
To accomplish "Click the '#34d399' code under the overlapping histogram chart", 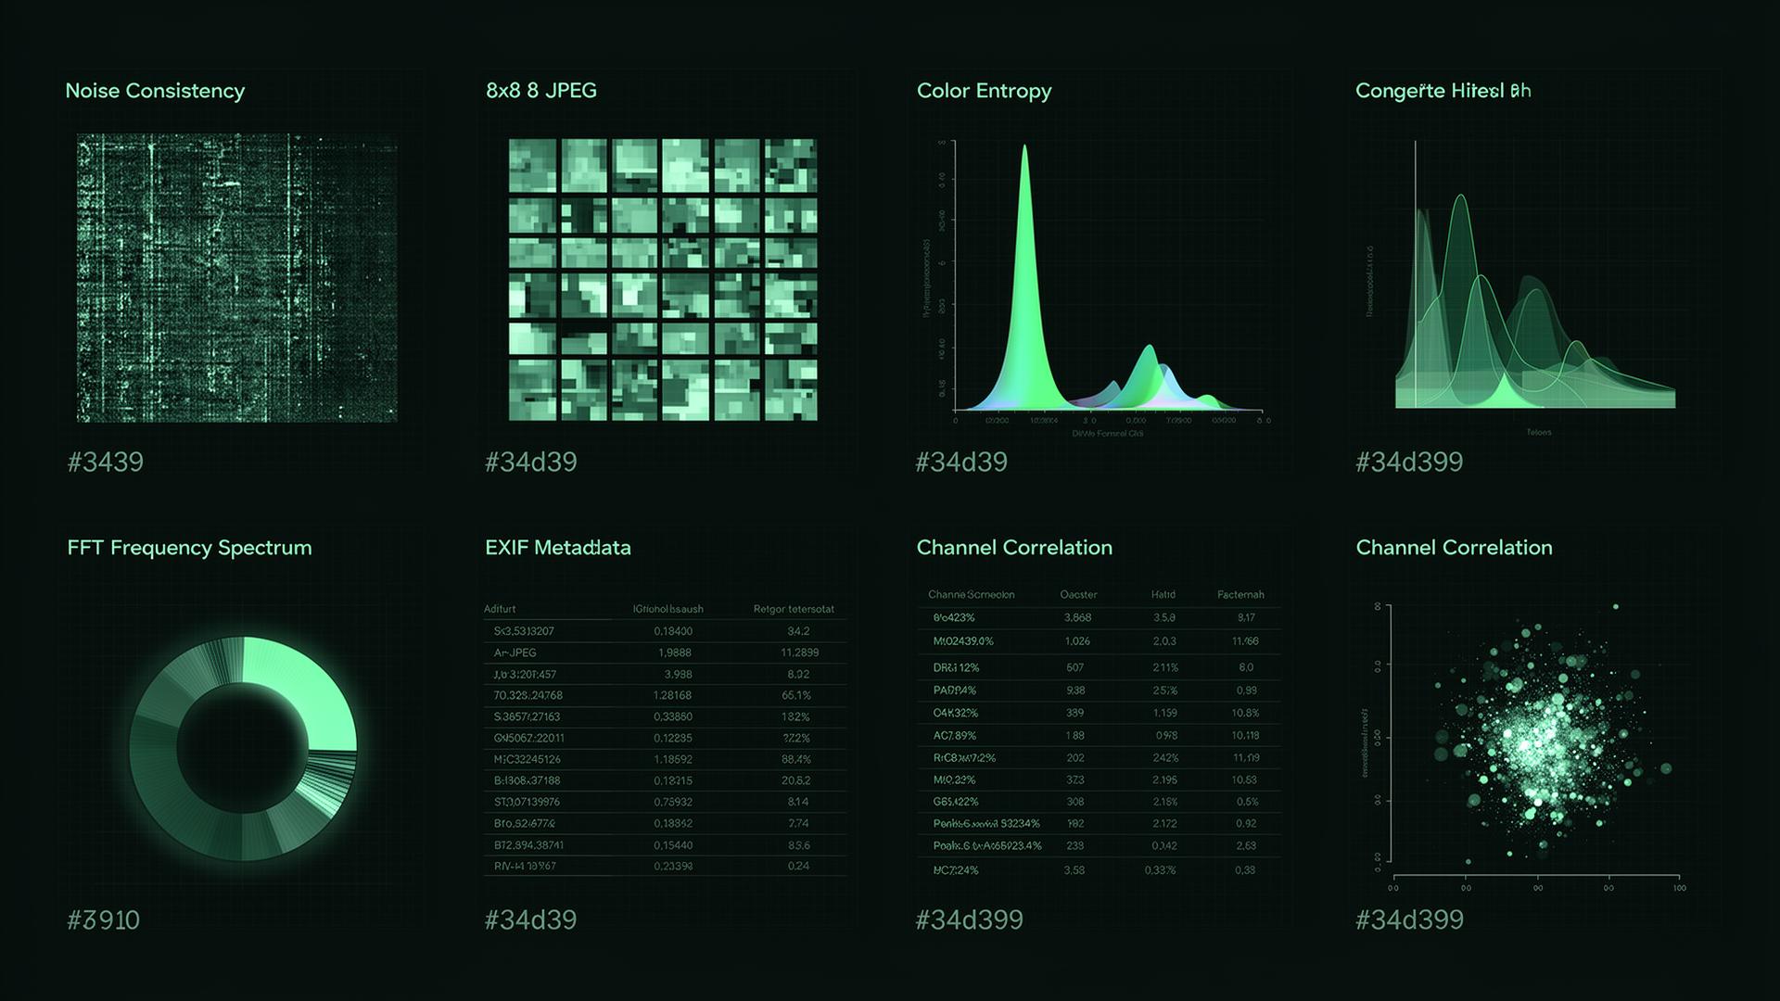I will pos(1409,462).
